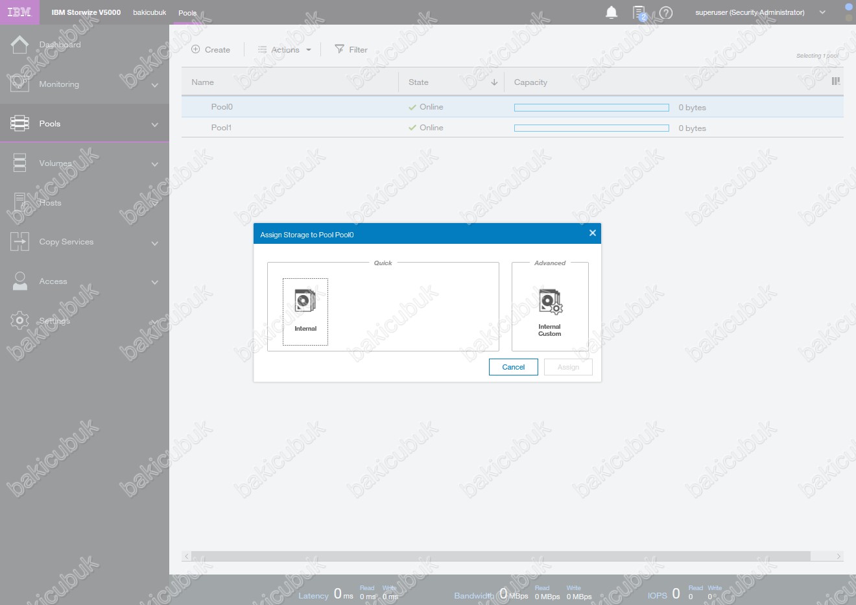Expand the Volumes menu chevron

(154, 165)
